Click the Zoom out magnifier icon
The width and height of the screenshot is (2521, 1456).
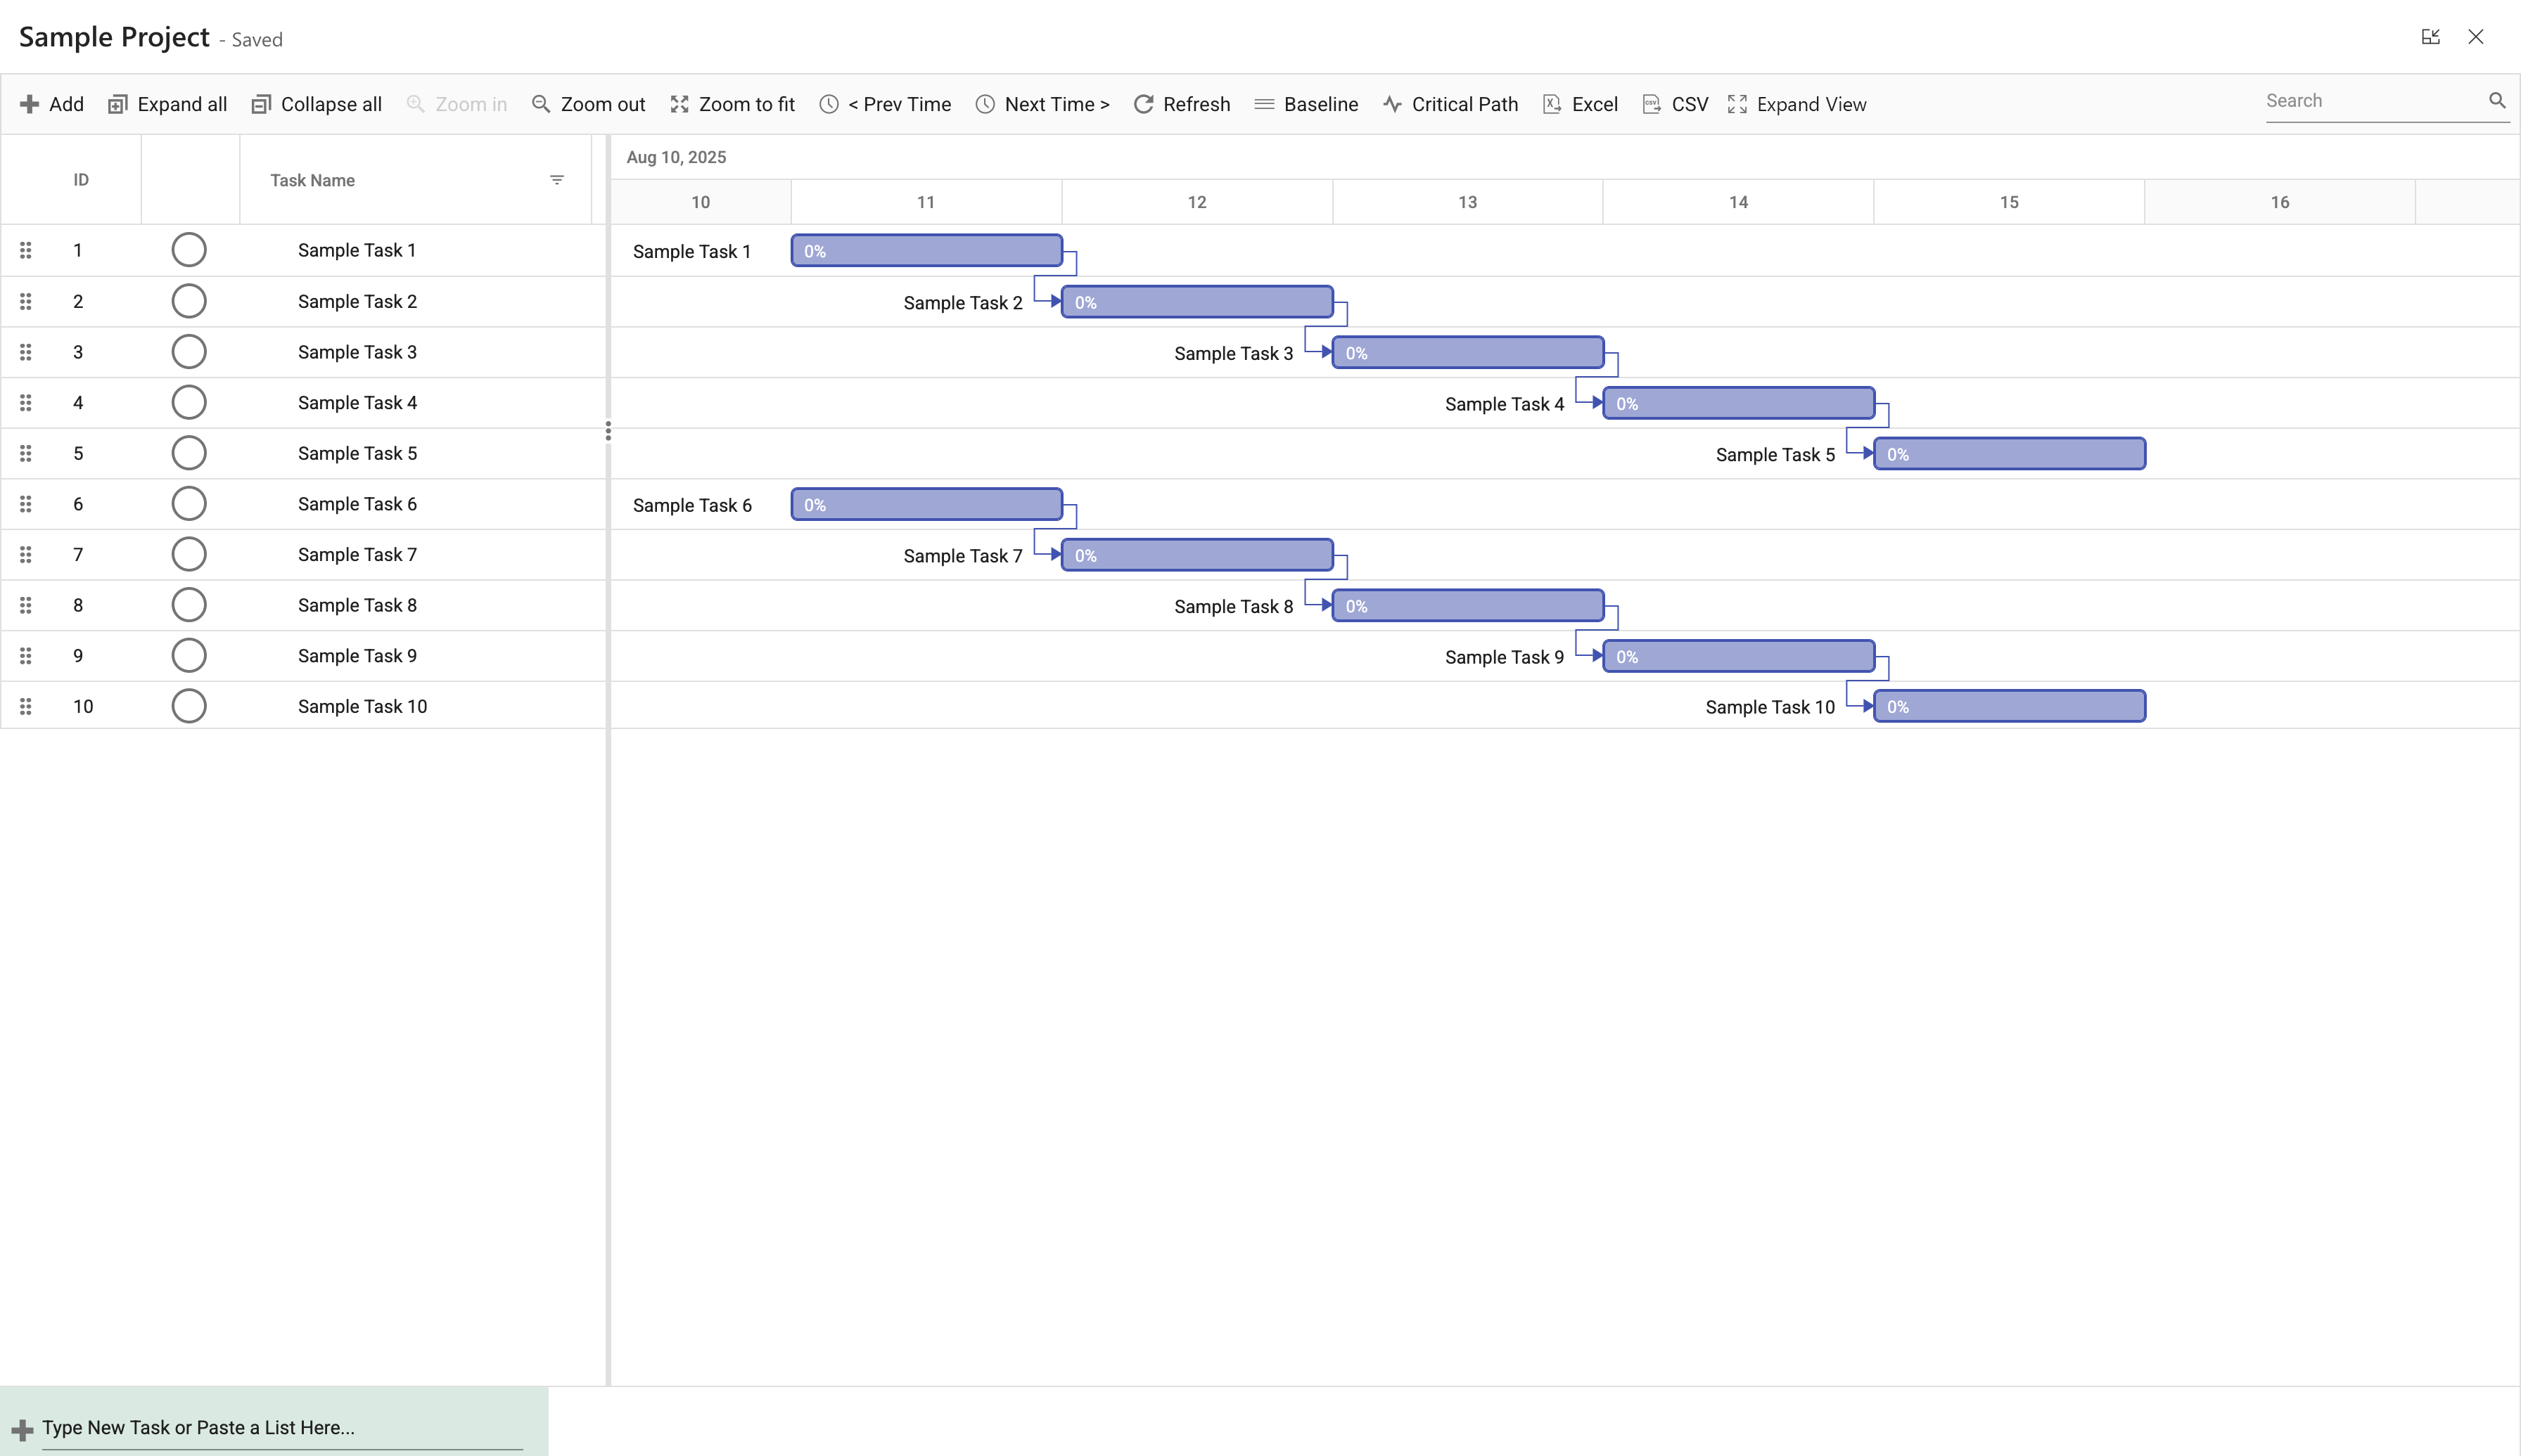click(x=540, y=104)
